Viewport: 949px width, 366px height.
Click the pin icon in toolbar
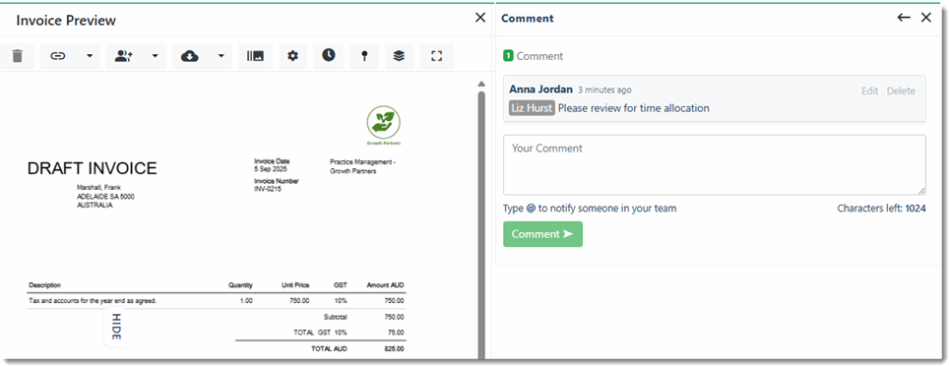[x=364, y=56]
